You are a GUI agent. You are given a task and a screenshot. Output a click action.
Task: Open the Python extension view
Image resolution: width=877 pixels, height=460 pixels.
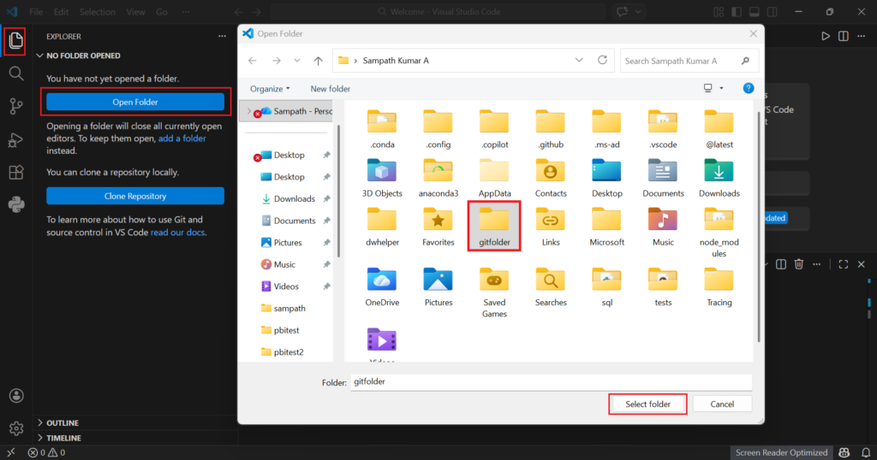pos(15,204)
